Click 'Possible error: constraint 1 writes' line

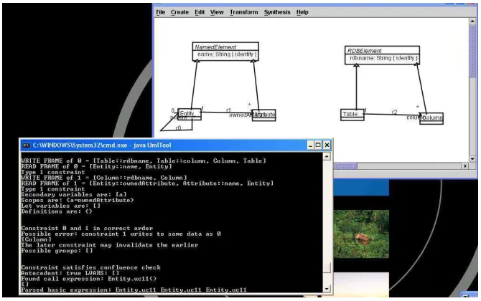click(121, 234)
